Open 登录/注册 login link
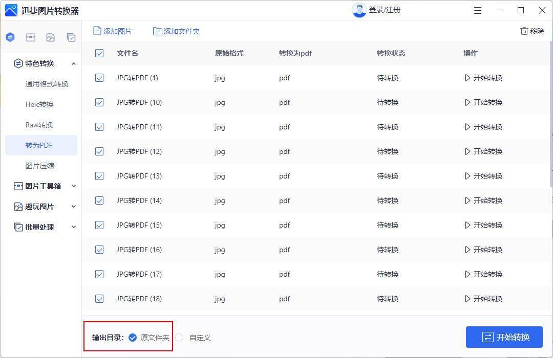 pos(385,10)
